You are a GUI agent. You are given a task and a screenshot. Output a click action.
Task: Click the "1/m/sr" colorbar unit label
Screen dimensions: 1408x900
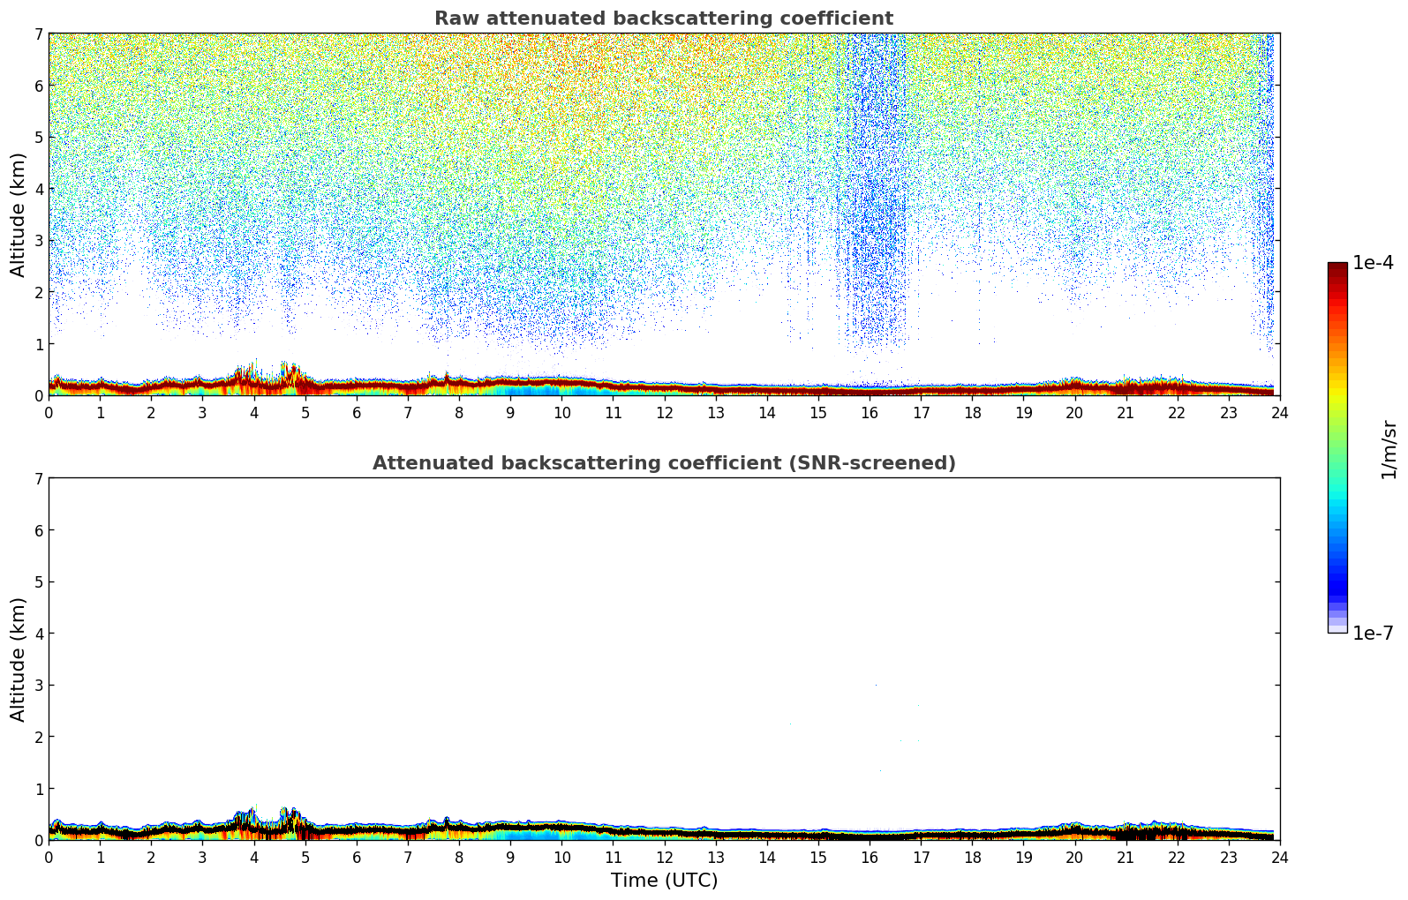(1389, 448)
